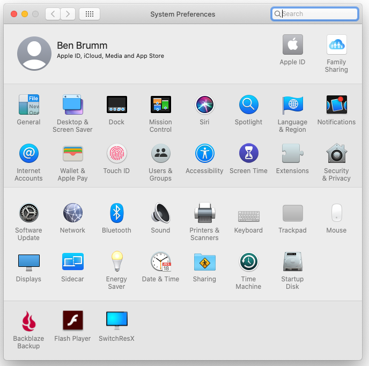Open the Flash Player pane
The image size is (369, 366).
coord(72,322)
